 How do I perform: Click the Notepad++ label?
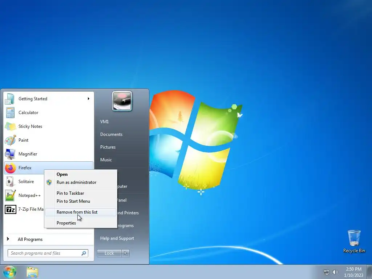coord(30,195)
